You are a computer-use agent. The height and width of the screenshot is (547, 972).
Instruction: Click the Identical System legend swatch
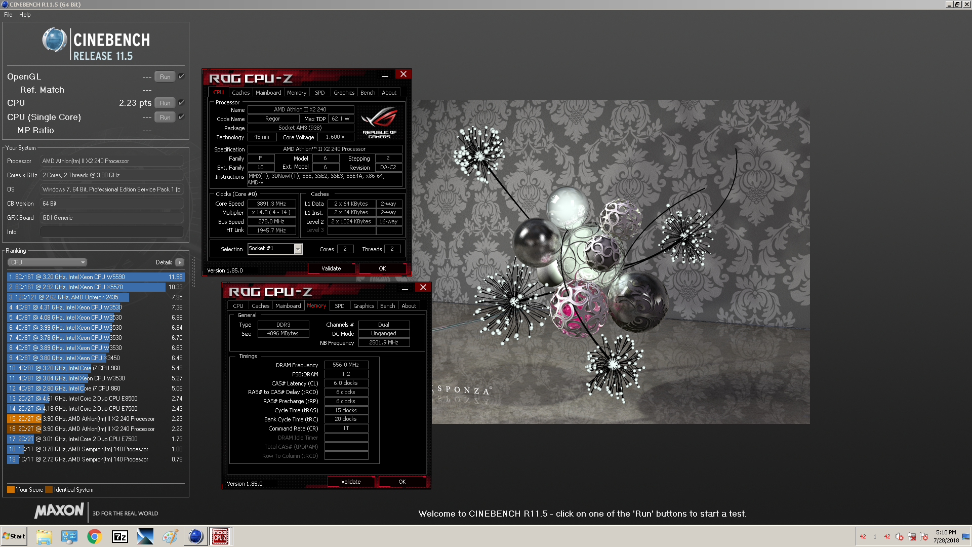click(x=49, y=490)
